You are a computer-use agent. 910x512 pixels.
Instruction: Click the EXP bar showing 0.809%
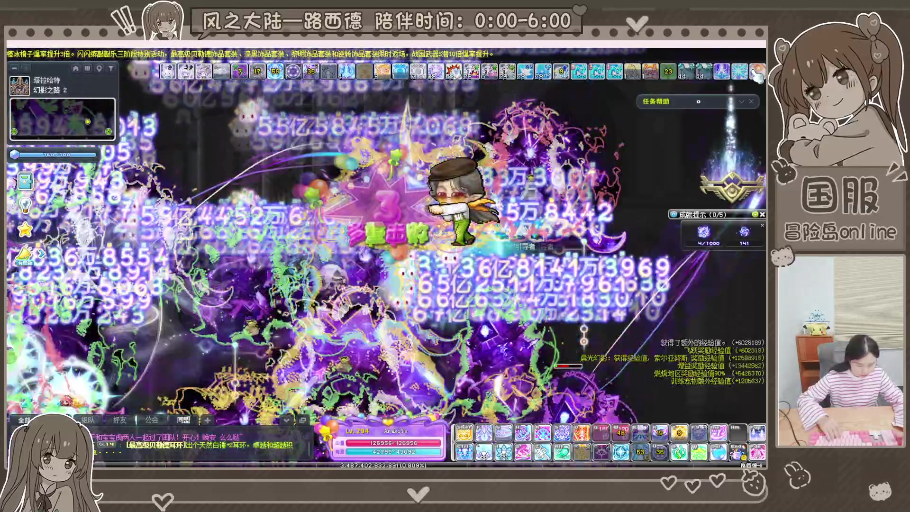pyautogui.click(x=384, y=466)
